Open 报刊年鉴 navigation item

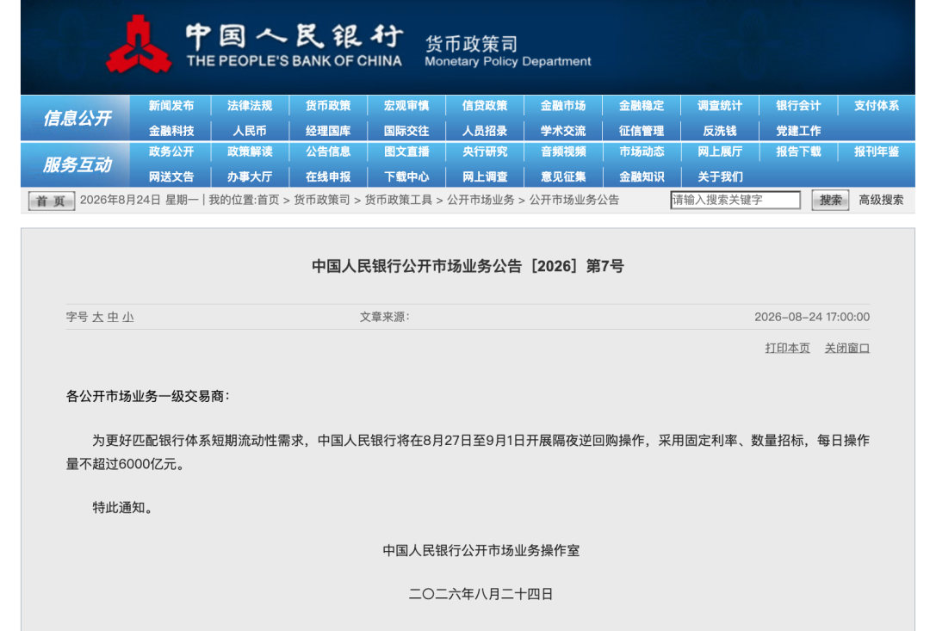click(876, 152)
